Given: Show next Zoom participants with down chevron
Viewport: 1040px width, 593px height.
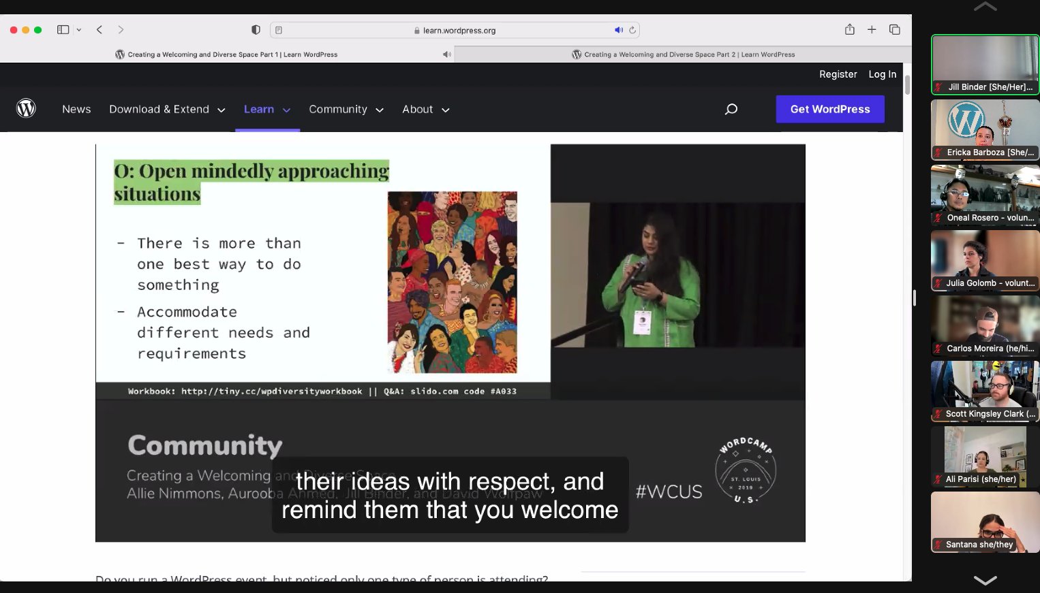Looking at the screenshot, I should 985,580.
